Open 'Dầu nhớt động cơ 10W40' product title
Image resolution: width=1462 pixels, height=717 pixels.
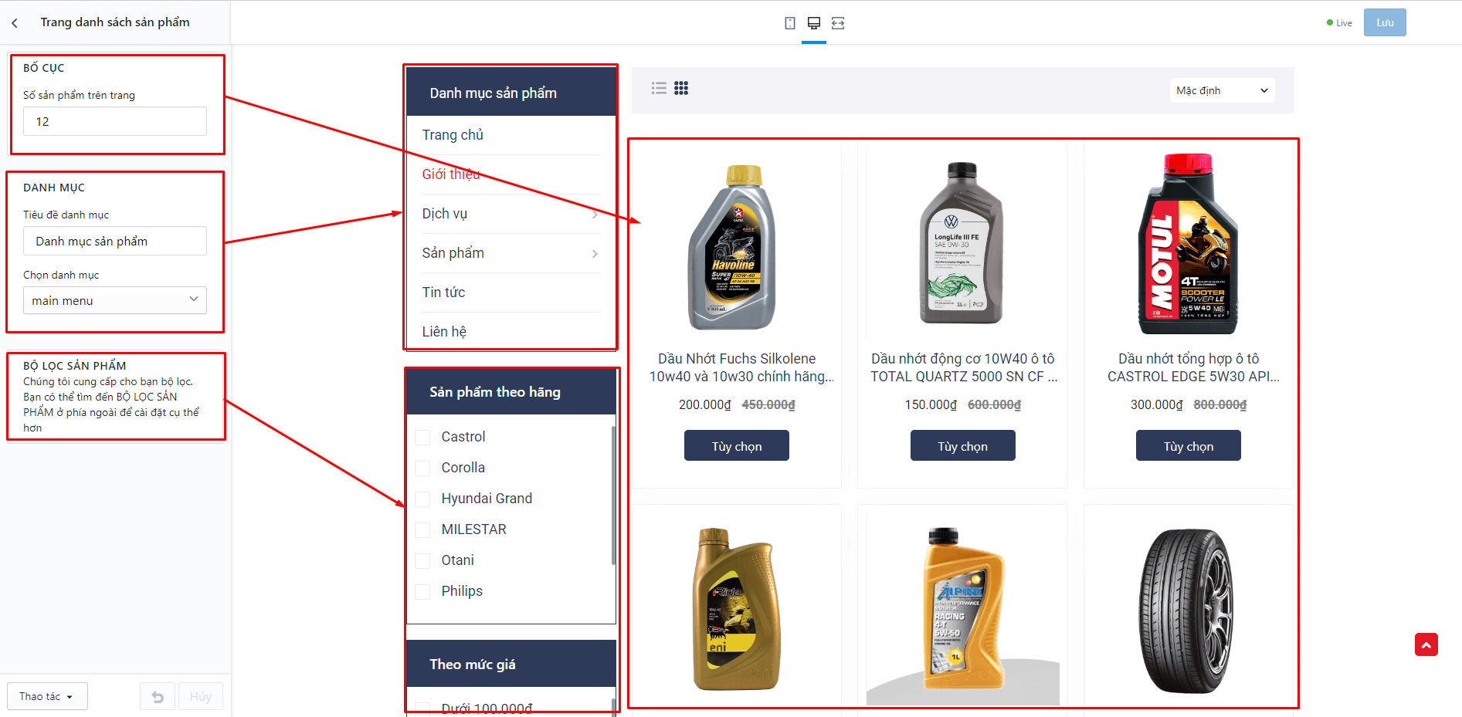[963, 367]
